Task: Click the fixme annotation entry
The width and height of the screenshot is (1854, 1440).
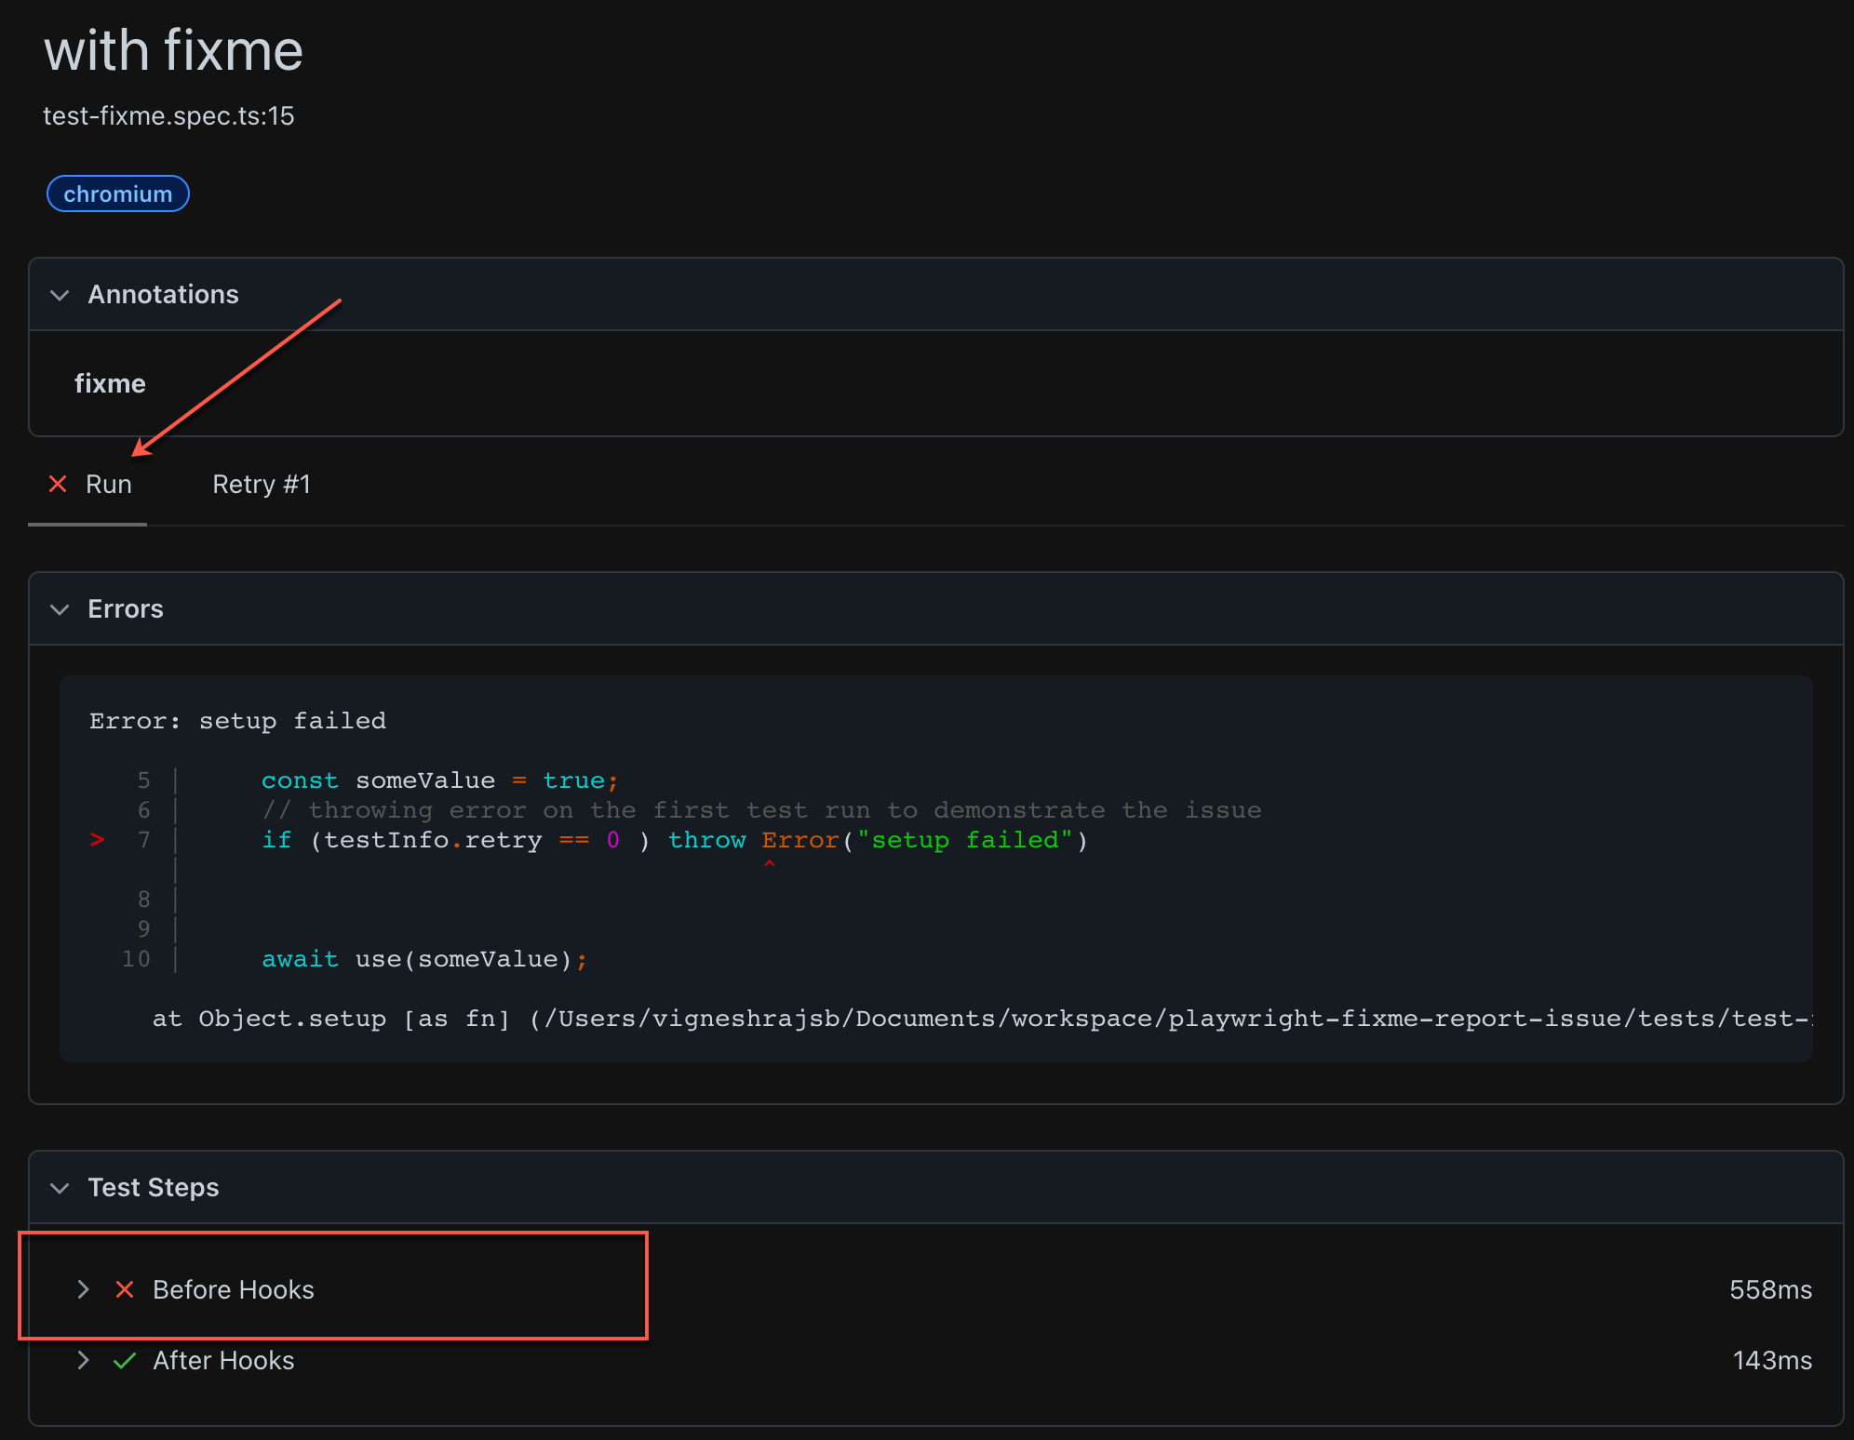Action: [110, 384]
